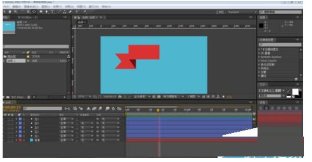Toggle the Auto-keyframe stopwatch button
Viewport: 312px width, 162px height.
click(x=113, y=108)
